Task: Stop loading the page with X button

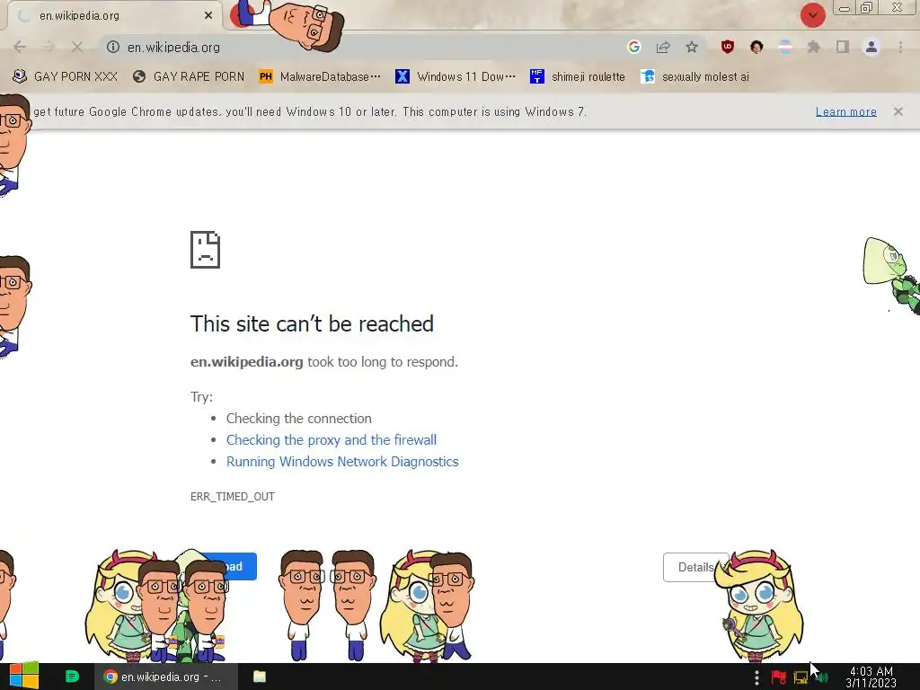Action: tap(77, 47)
